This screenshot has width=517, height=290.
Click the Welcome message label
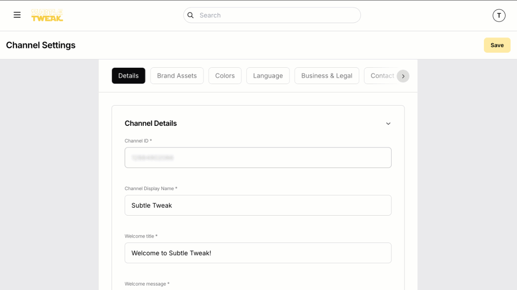pyautogui.click(x=147, y=284)
